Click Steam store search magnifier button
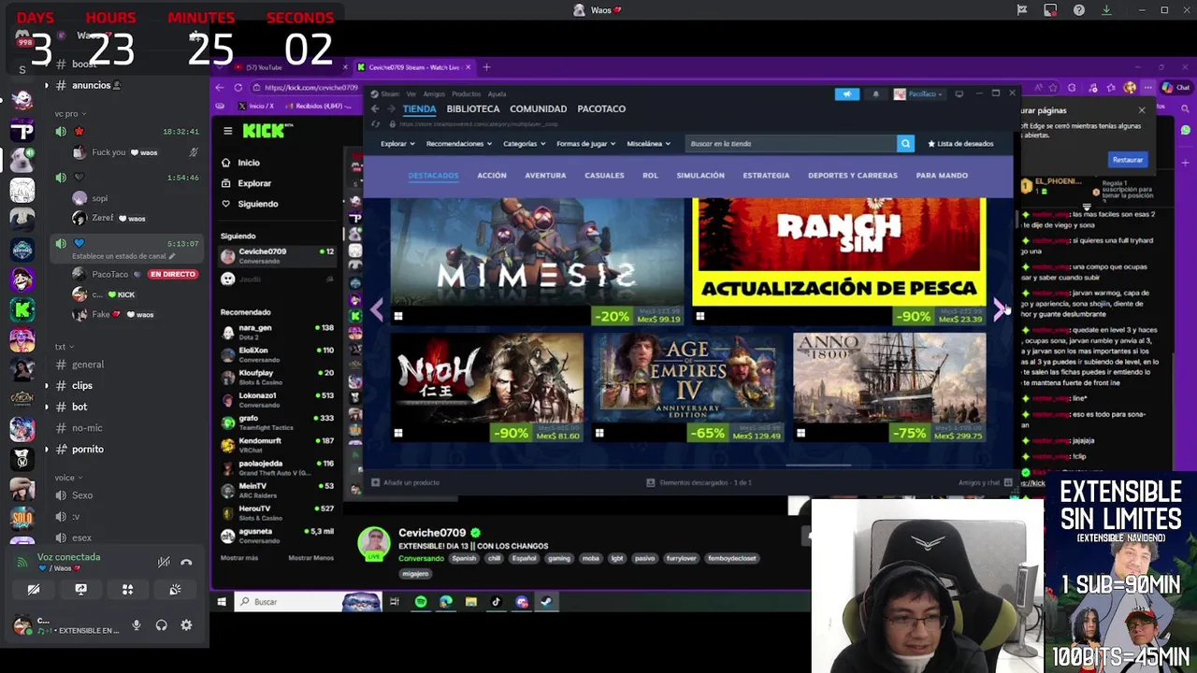 click(x=905, y=144)
